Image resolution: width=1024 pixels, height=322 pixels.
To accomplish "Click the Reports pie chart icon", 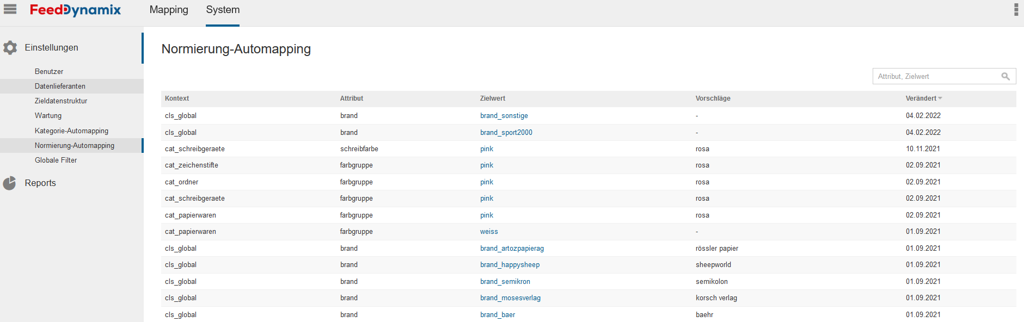I will (10, 183).
